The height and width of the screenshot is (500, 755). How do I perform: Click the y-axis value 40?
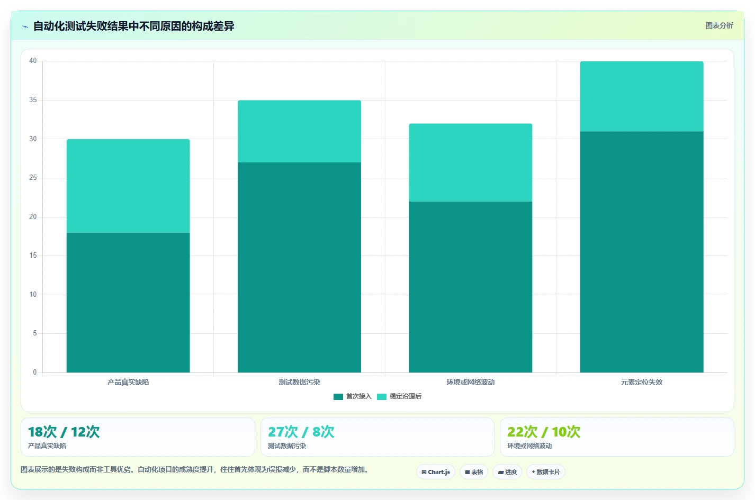[33, 61]
